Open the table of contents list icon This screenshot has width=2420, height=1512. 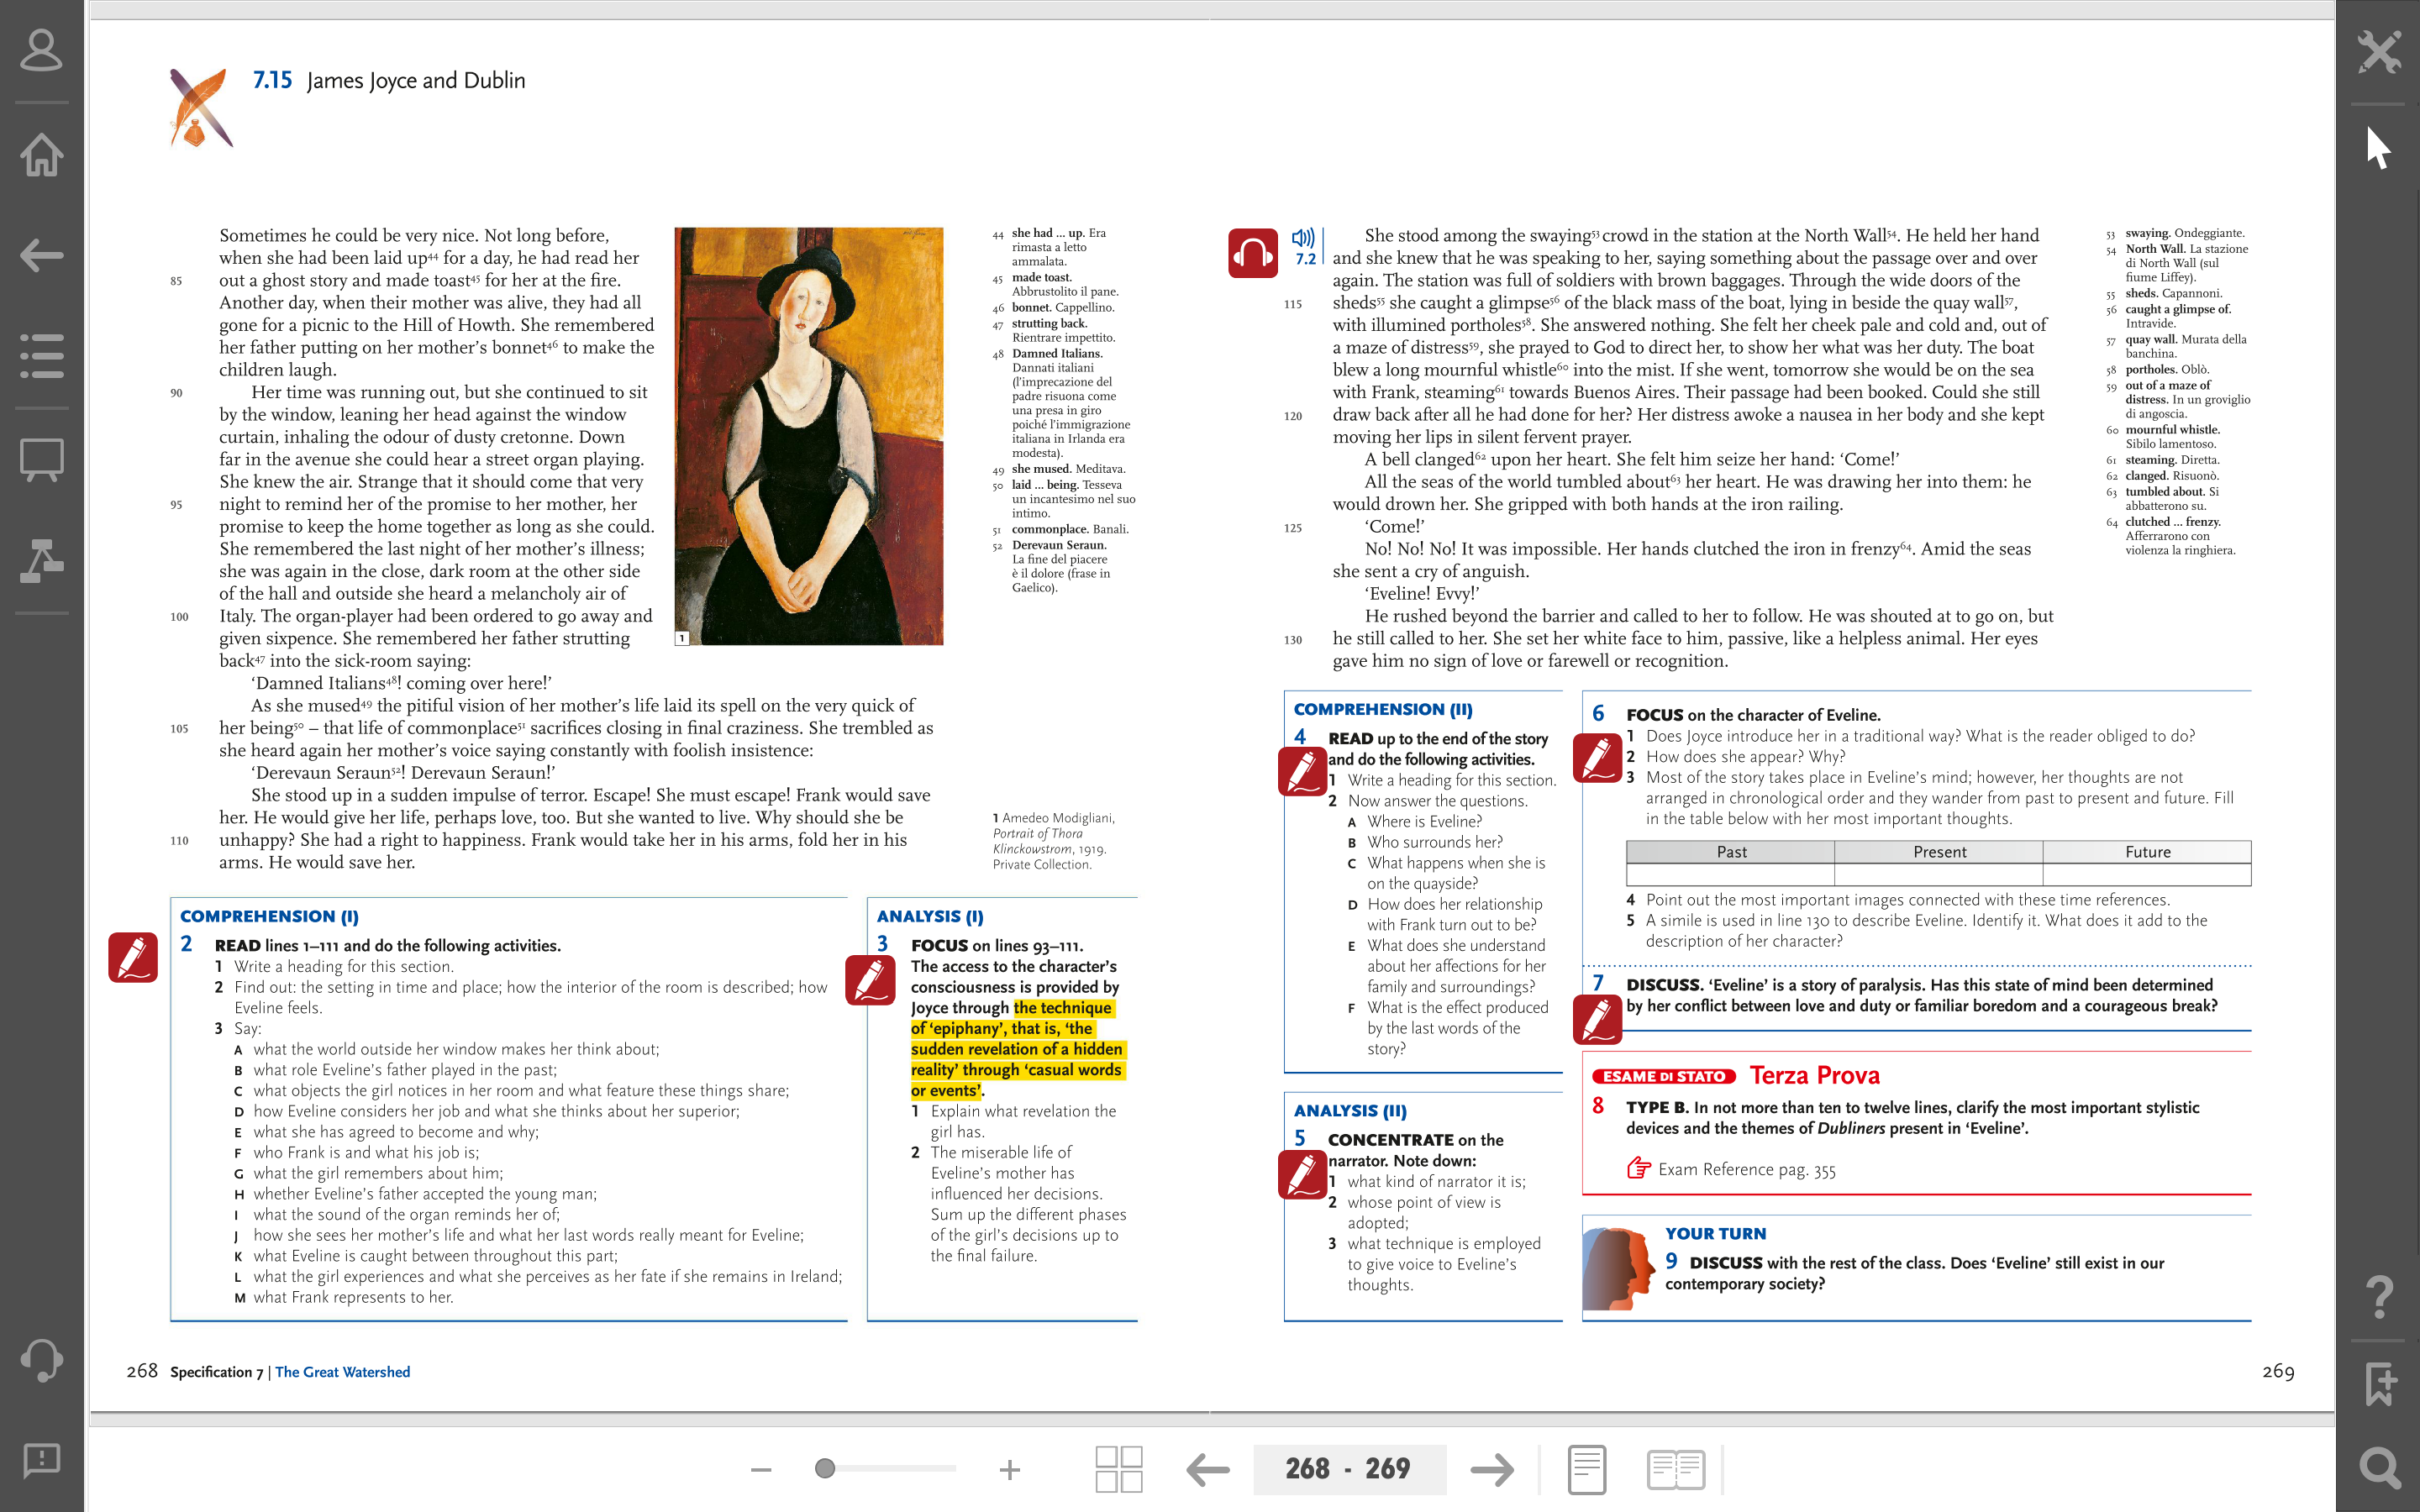pyautogui.click(x=41, y=356)
